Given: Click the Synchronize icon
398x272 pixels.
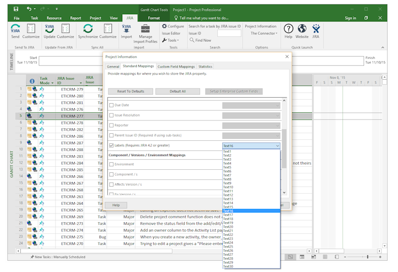Looking at the screenshot, I should (x=88, y=28).
